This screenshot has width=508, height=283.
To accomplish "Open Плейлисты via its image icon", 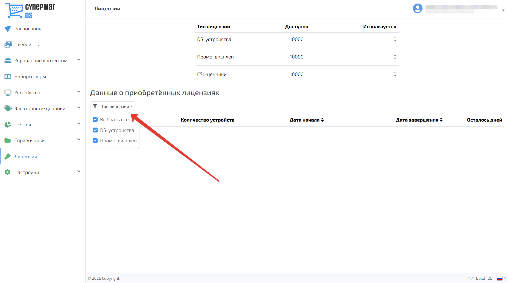I will (x=8, y=45).
